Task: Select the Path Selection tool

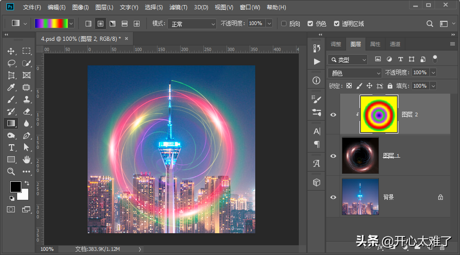Action: (x=26, y=147)
